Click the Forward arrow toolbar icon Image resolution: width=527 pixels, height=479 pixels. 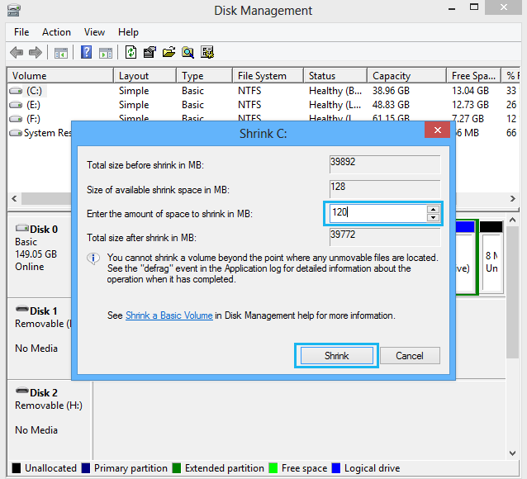tap(36, 52)
